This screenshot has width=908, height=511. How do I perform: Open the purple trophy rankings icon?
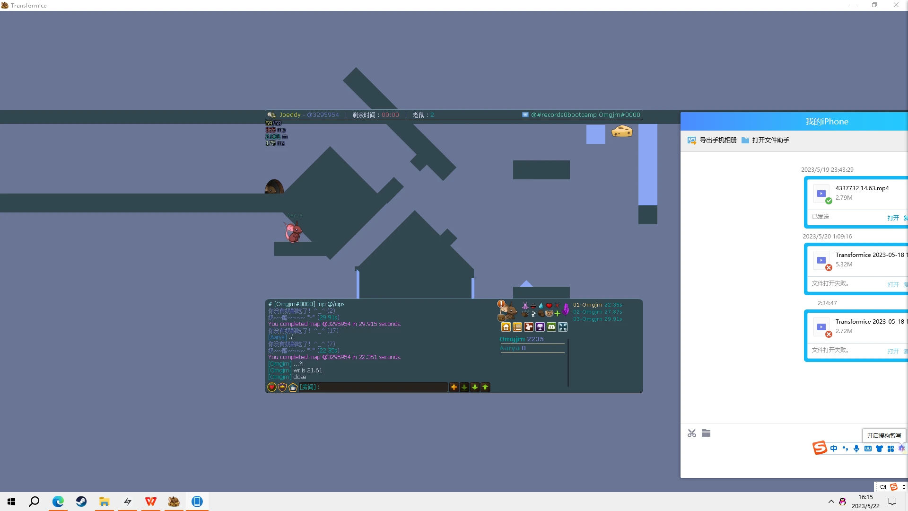pyautogui.click(x=540, y=327)
